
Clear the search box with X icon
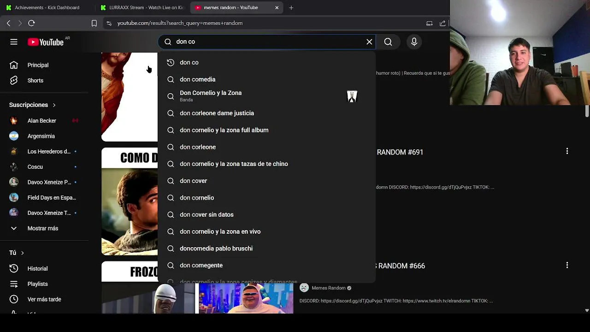click(x=369, y=42)
